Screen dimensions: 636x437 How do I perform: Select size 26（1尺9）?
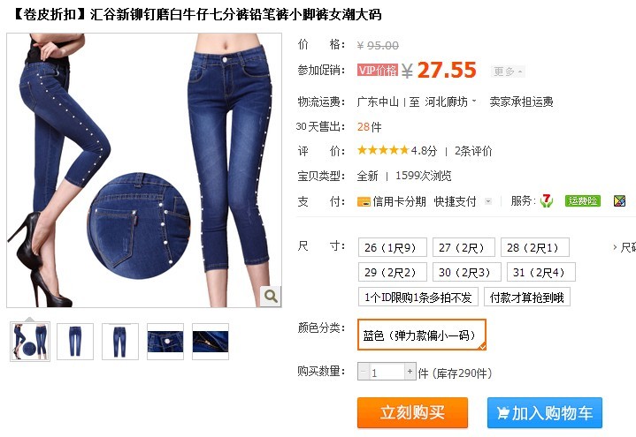pos(392,247)
